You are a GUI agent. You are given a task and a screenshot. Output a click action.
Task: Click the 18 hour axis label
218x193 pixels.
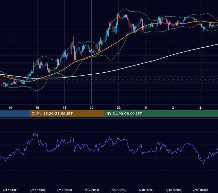coord(64,108)
